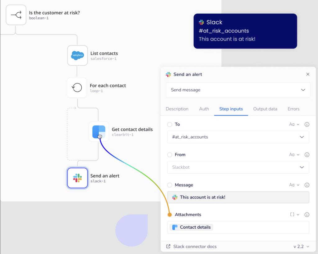Open the #at_risk_accounts channel dropdown

pos(238,137)
